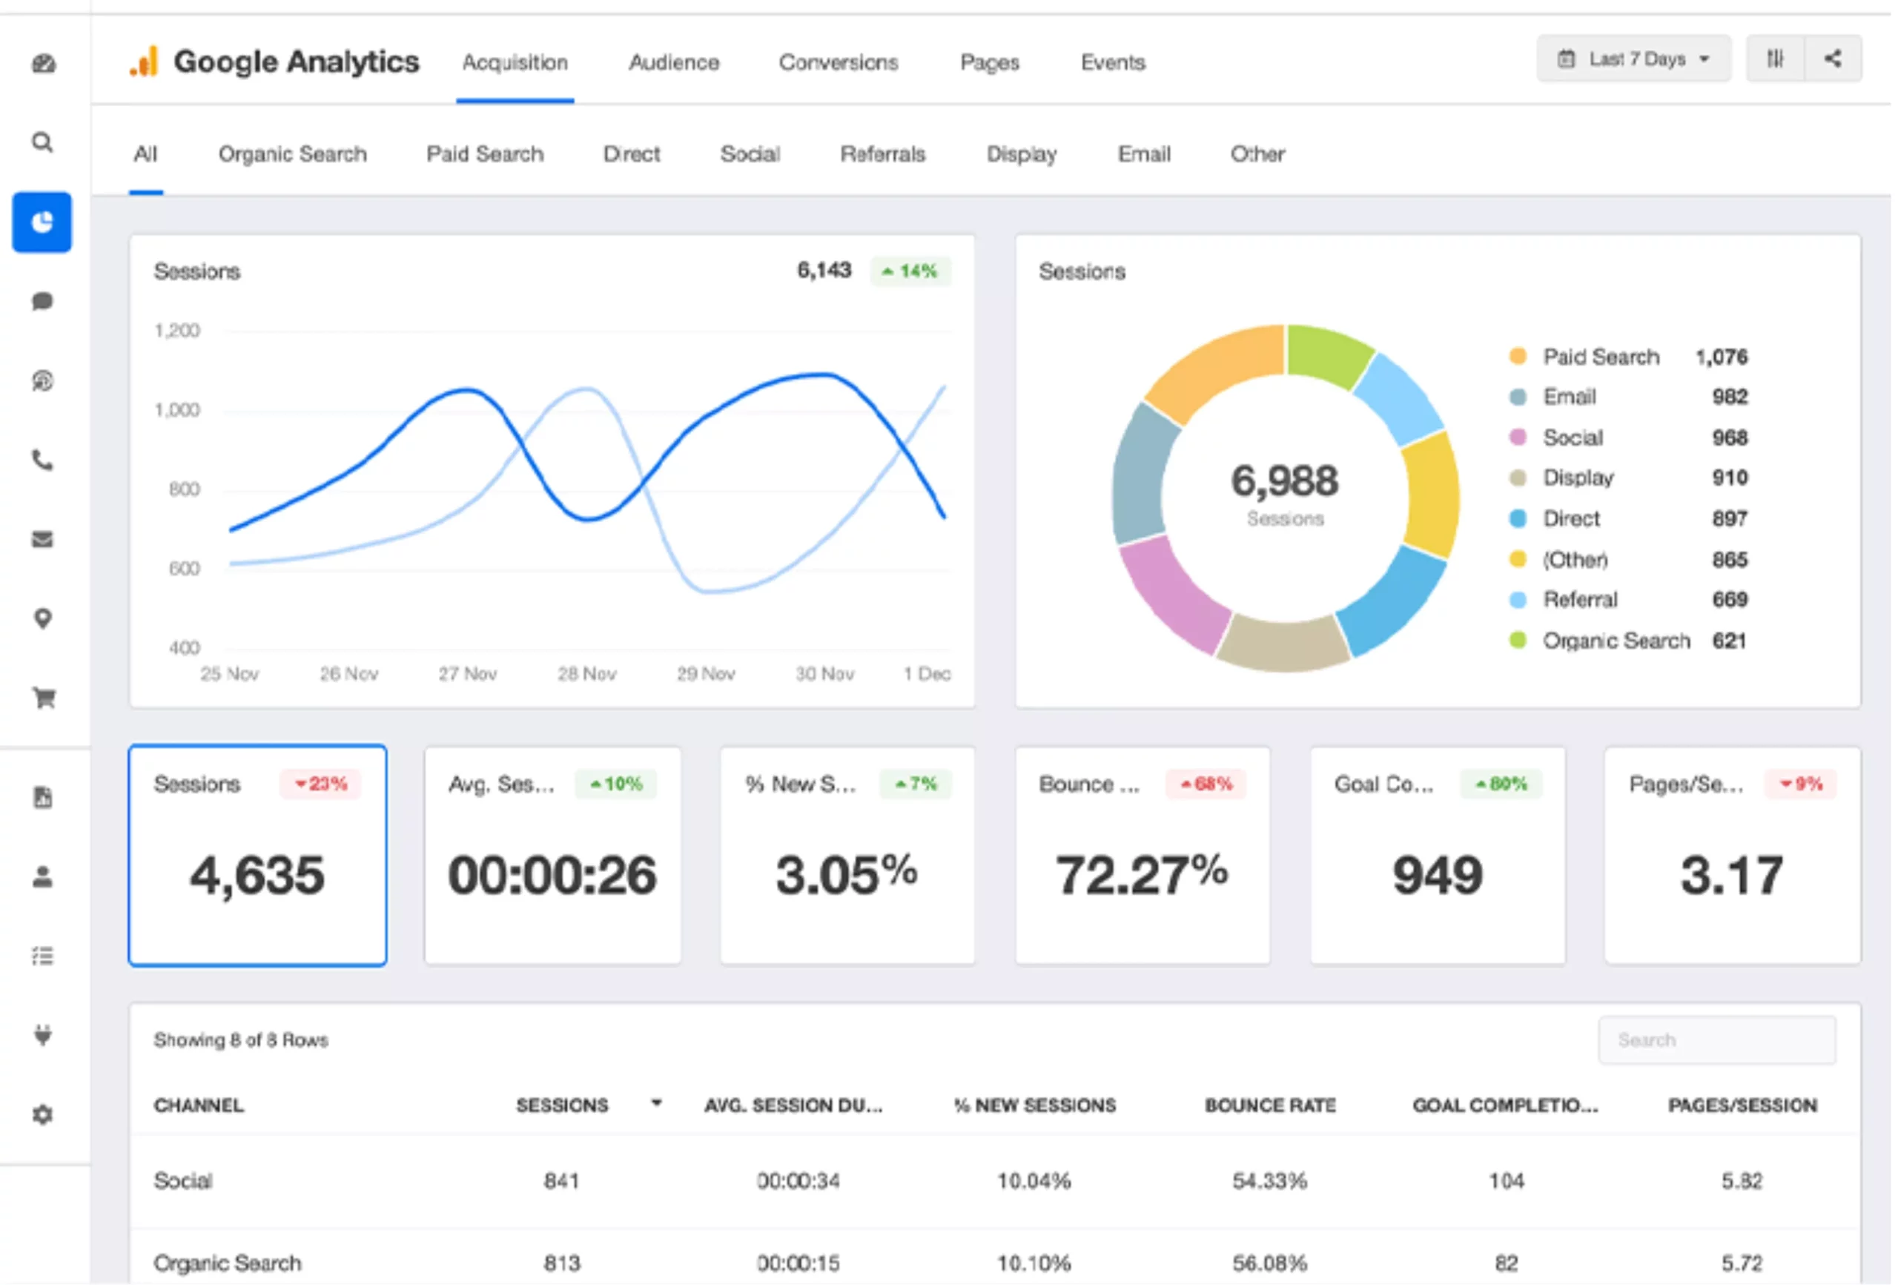This screenshot has height=1285, width=1898.
Task: Switch to the Audience tab
Action: point(674,63)
